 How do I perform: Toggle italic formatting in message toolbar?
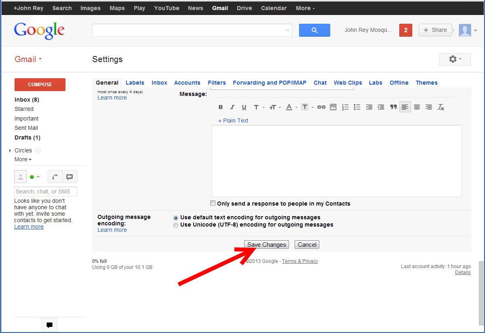[x=232, y=107]
